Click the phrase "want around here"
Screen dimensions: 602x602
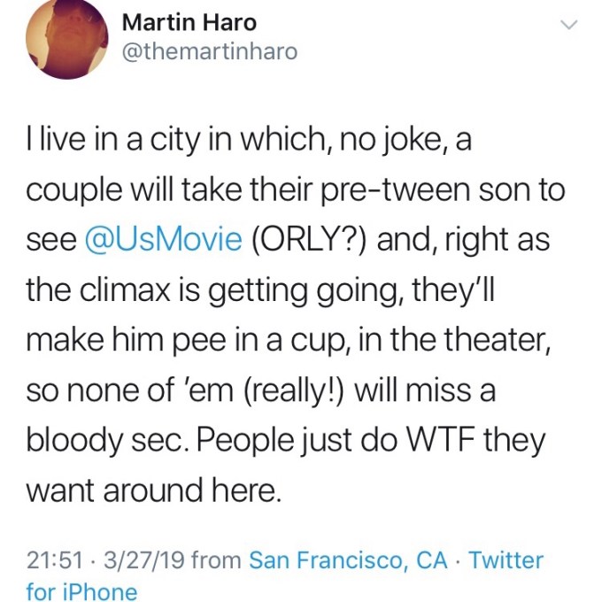[x=153, y=489]
